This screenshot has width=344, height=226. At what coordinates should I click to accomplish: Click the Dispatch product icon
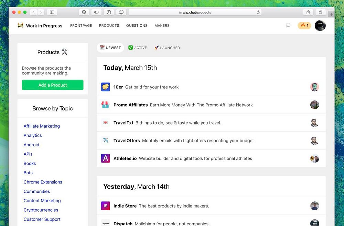pyautogui.click(x=106, y=223)
